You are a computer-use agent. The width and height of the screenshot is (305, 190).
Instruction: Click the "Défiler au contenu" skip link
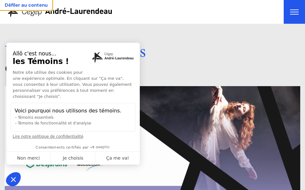[26, 5]
